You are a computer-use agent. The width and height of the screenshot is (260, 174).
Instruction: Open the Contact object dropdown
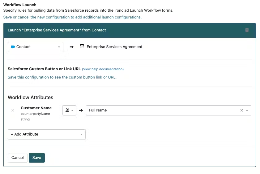pyautogui.click(x=36, y=47)
